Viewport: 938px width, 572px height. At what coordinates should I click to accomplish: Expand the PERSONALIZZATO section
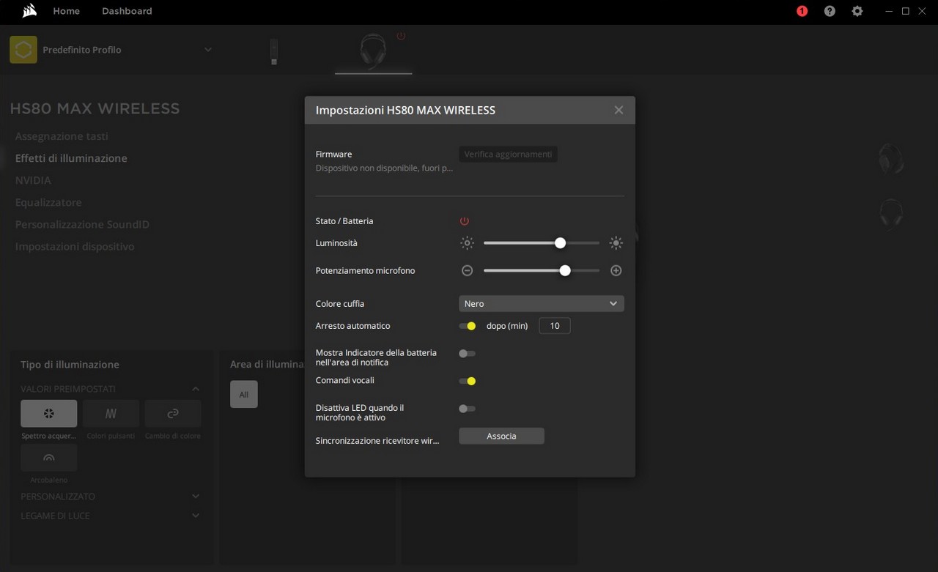195,497
